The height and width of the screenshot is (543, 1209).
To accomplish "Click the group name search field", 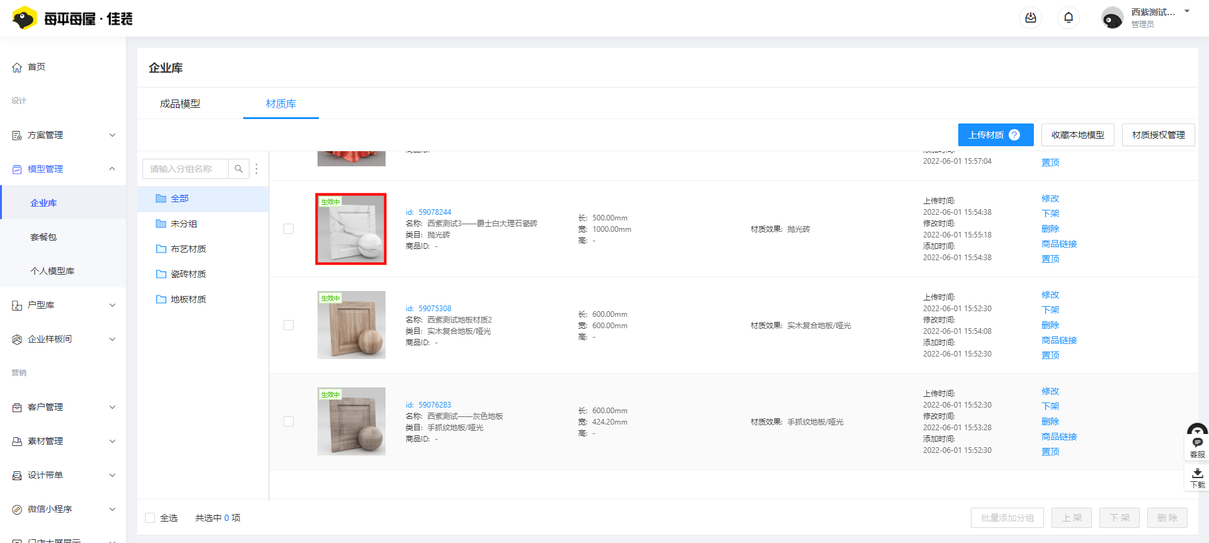I will (185, 169).
